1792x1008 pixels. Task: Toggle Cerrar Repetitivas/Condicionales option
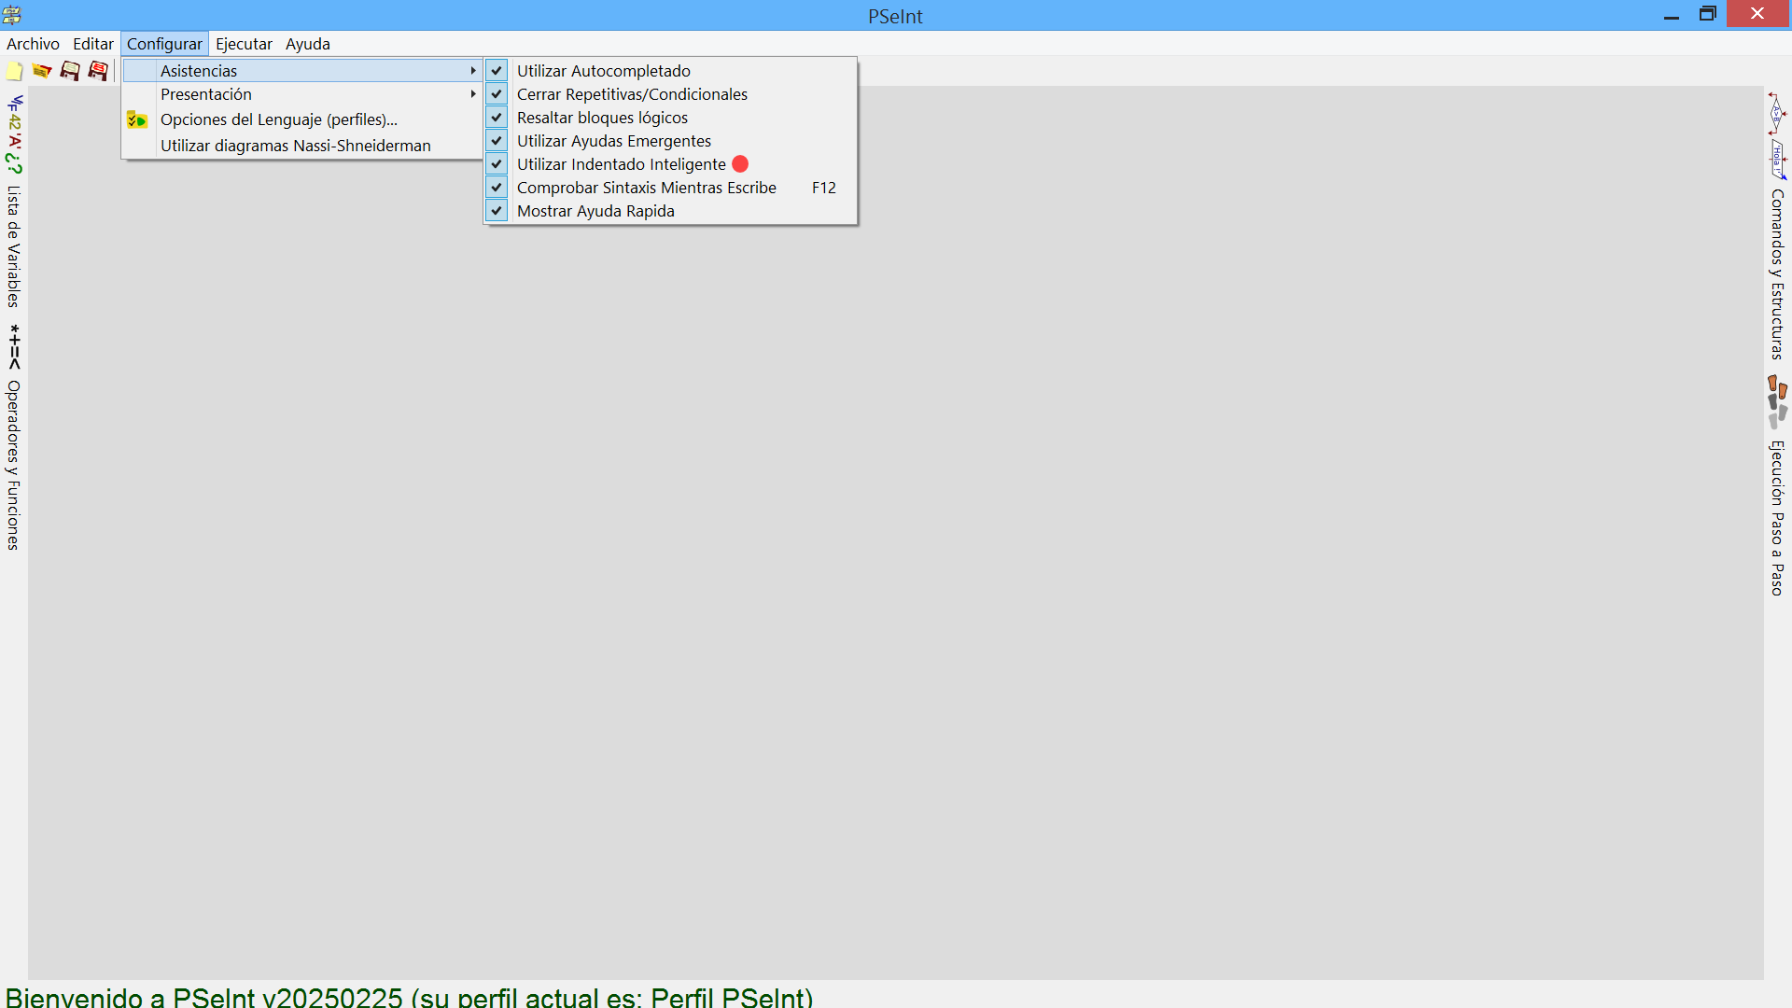click(632, 94)
